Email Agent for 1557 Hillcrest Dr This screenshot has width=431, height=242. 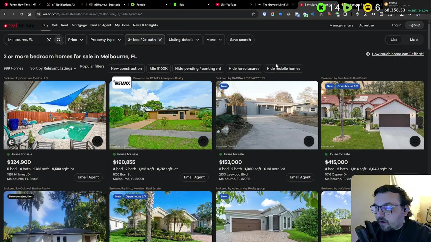point(88,177)
